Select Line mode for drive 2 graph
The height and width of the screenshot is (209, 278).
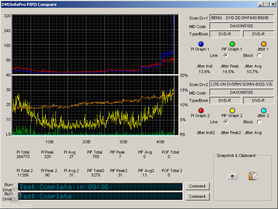(226, 122)
